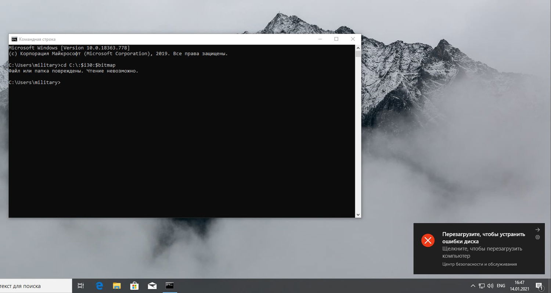This screenshot has height=293, width=551.
Task: Dismiss the notification with the arrow icon
Action: (x=537, y=230)
